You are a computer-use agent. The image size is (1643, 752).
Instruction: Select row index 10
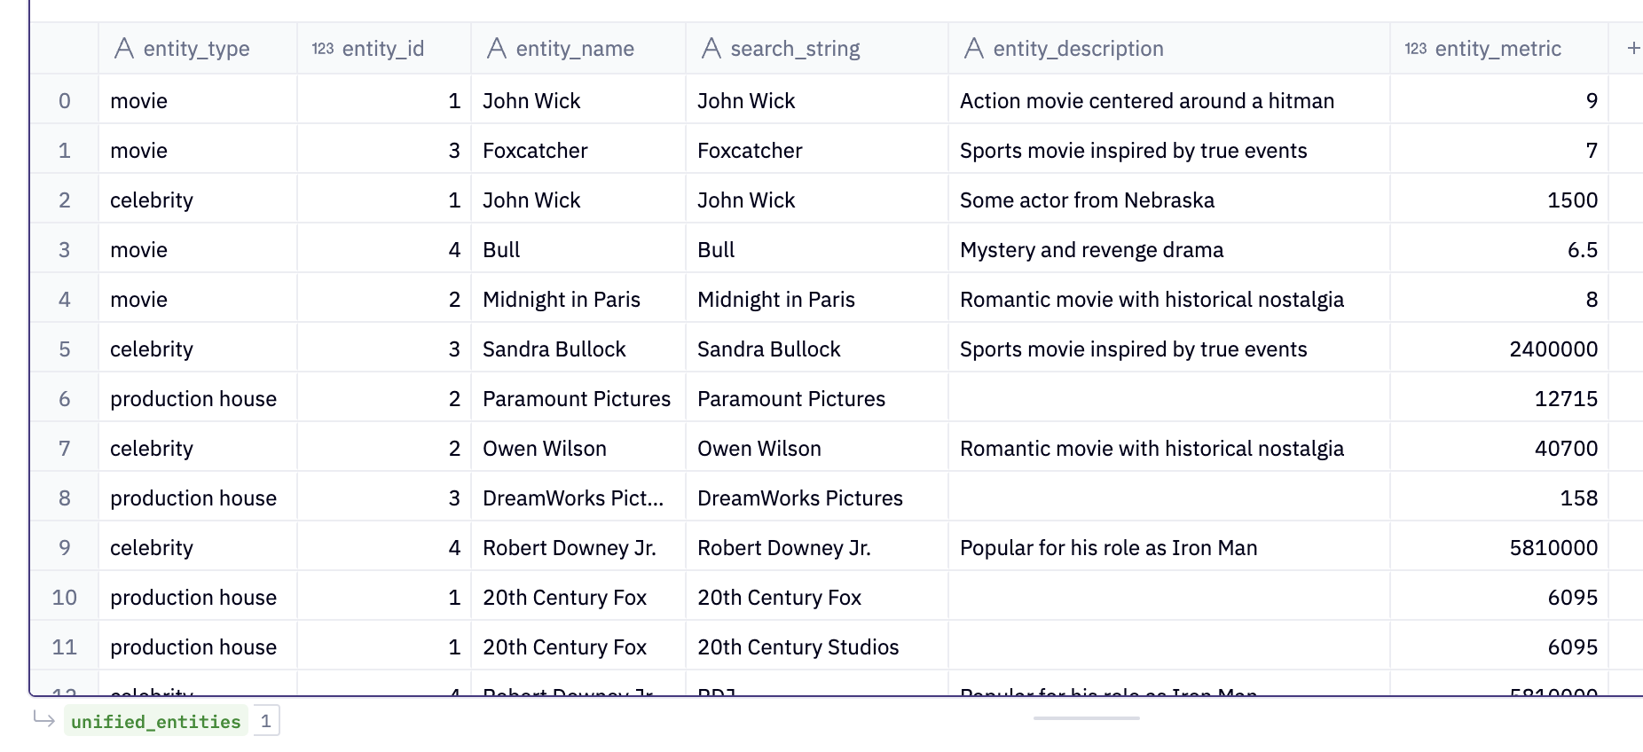[x=65, y=598]
